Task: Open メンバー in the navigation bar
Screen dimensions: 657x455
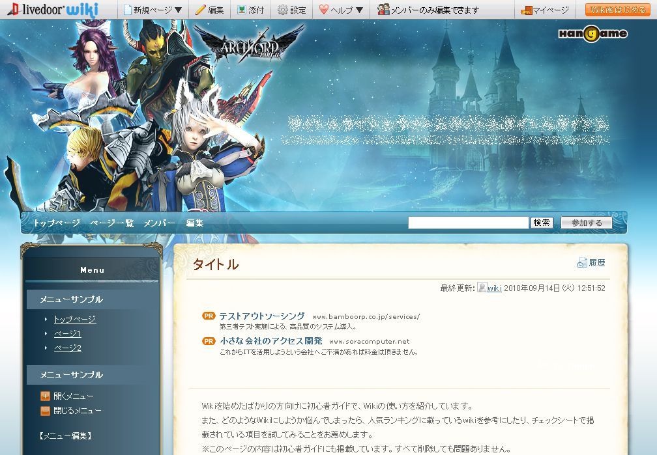Action: tap(159, 223)
